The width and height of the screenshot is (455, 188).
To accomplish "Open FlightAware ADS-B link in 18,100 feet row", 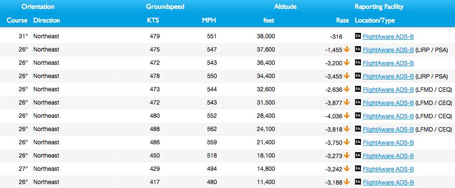I will coord(388,156).
